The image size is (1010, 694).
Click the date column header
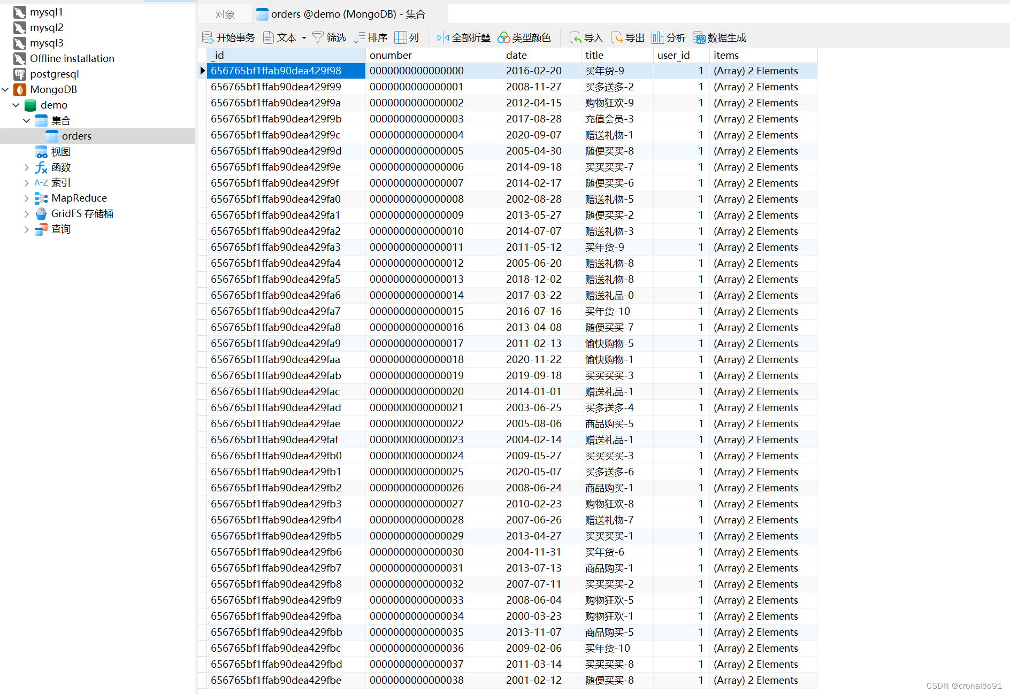click(541, 55)
